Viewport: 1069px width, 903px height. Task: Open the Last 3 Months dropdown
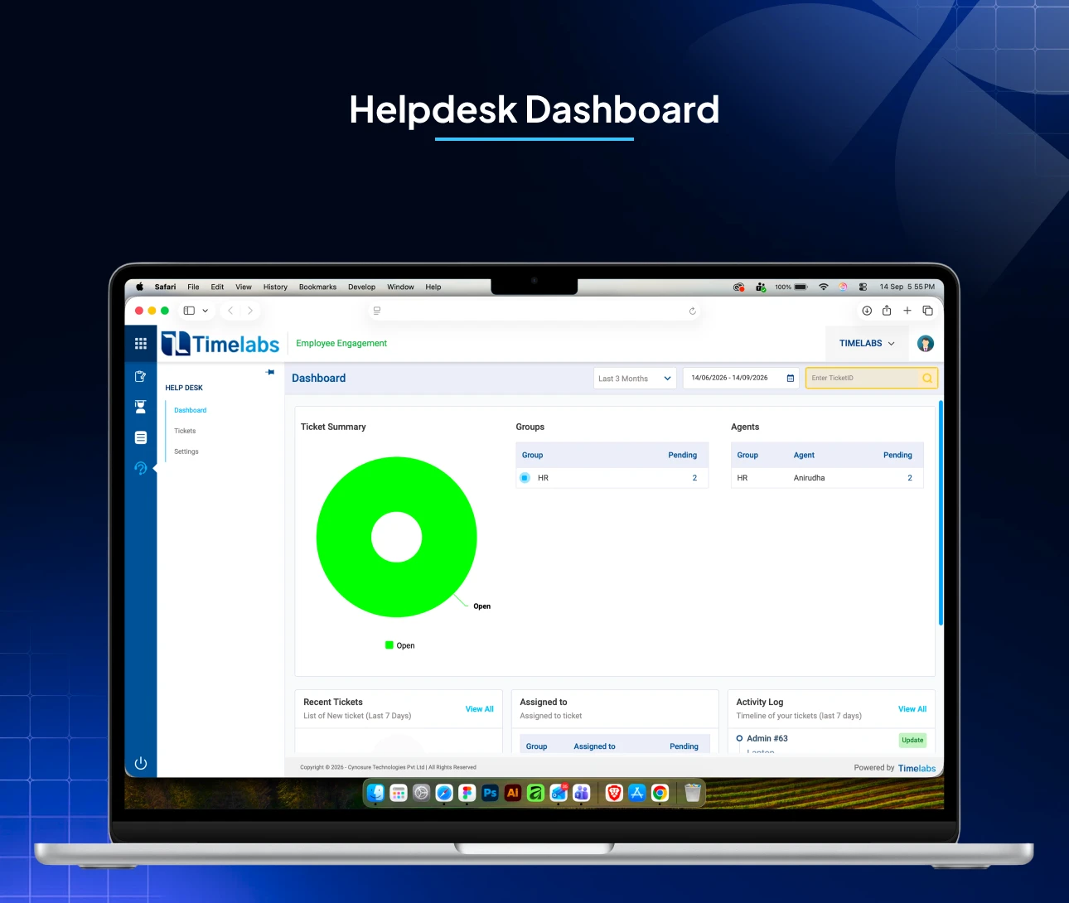(635, 379)
